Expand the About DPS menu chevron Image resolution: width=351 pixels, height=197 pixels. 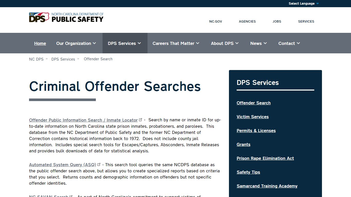237,43
